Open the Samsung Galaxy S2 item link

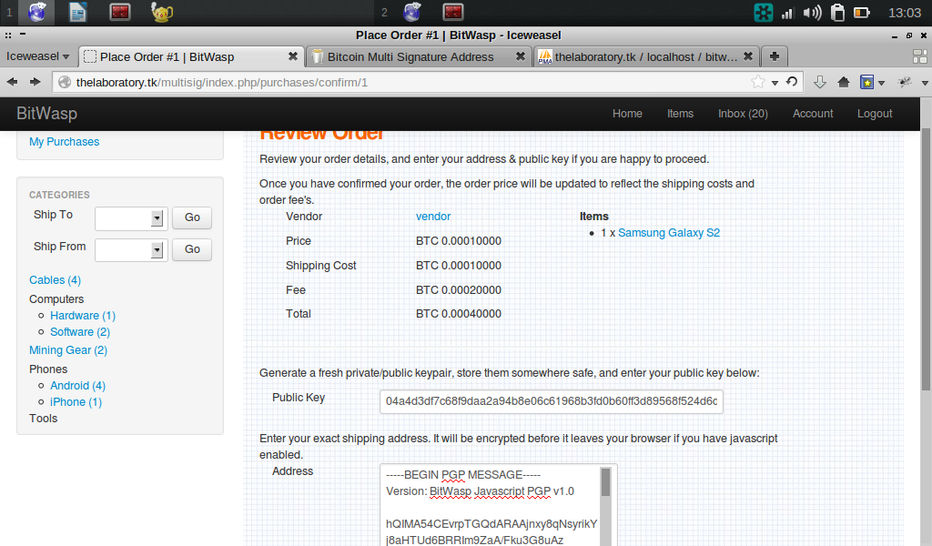coord(668,233)
